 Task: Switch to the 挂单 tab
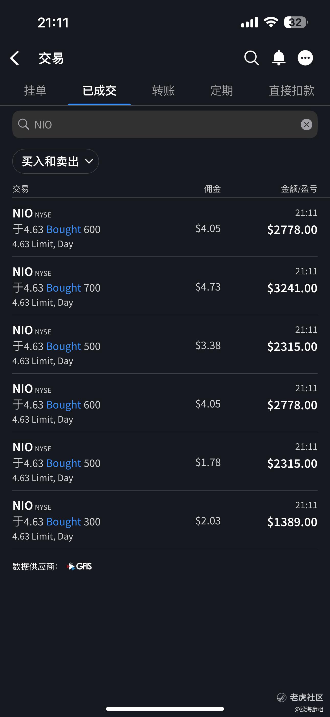(x=35, y=91)
